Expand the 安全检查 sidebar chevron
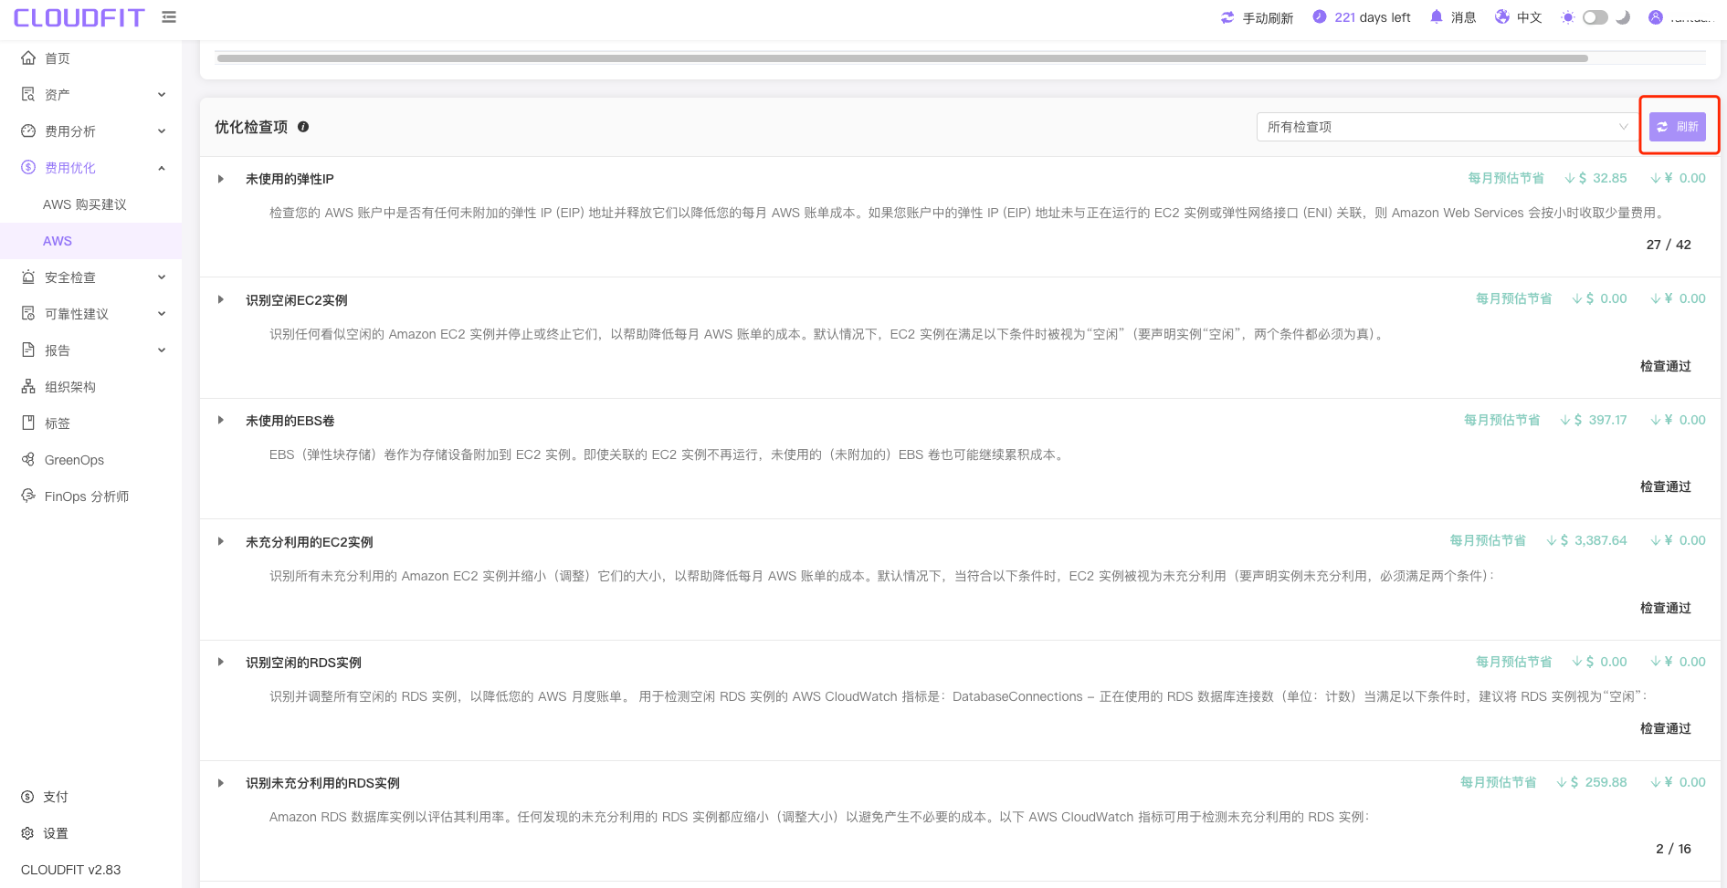This screenshot has width=1727, height=888. (162, 277)
